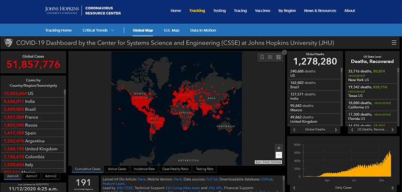Select the Incidence Rate map tab

pyautogui.click(x=145, y=169)
